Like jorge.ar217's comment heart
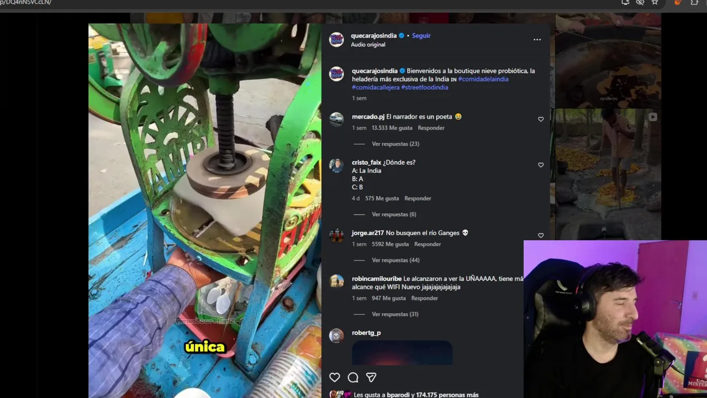 click(x=541, y=235)
